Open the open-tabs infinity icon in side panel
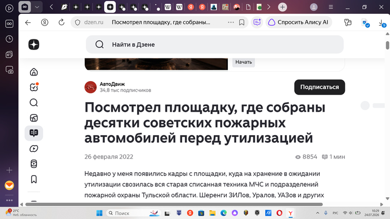This screenshot has width=390, height=219. point(9,23)
